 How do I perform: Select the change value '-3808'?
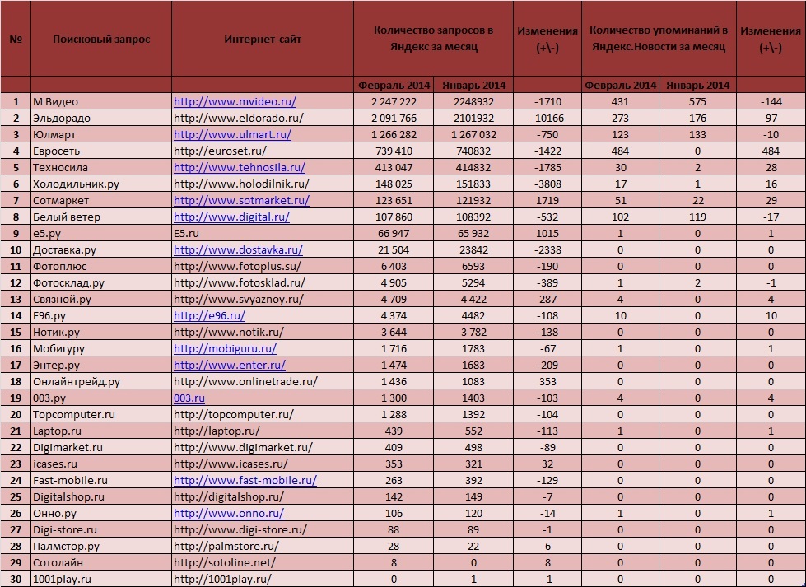[547, 184]
